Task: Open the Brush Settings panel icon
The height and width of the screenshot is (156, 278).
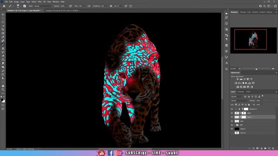Action: pos(25,6)
